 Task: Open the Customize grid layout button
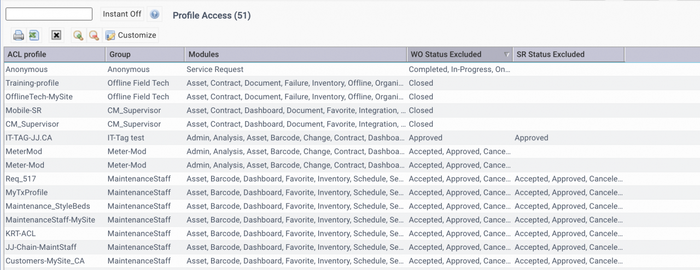click(131, 35)
